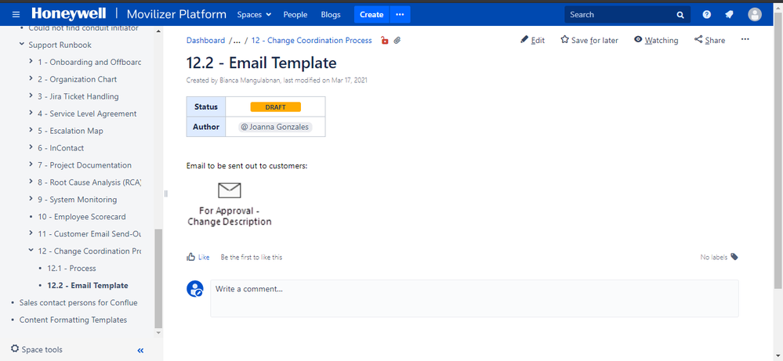This screenshot has width=783, height=361.
Task: Click No labels text
Action: click(713, 258)
